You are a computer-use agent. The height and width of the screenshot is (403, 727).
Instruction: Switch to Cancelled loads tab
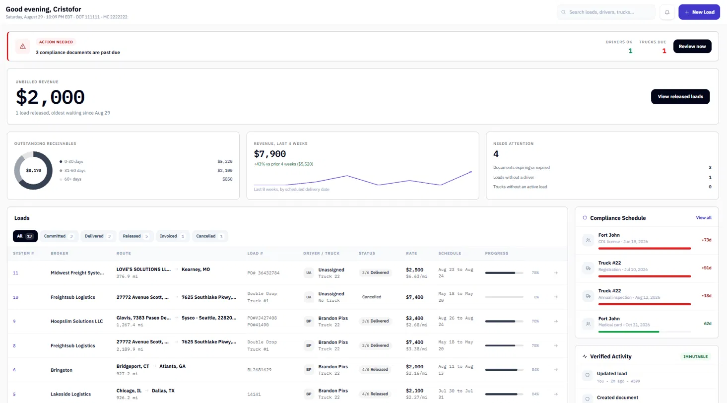point(210,236)
